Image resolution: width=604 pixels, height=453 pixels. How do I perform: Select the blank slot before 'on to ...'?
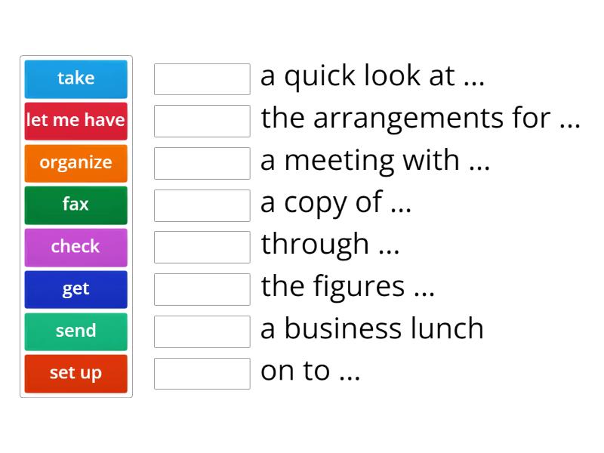pos(202,373)
